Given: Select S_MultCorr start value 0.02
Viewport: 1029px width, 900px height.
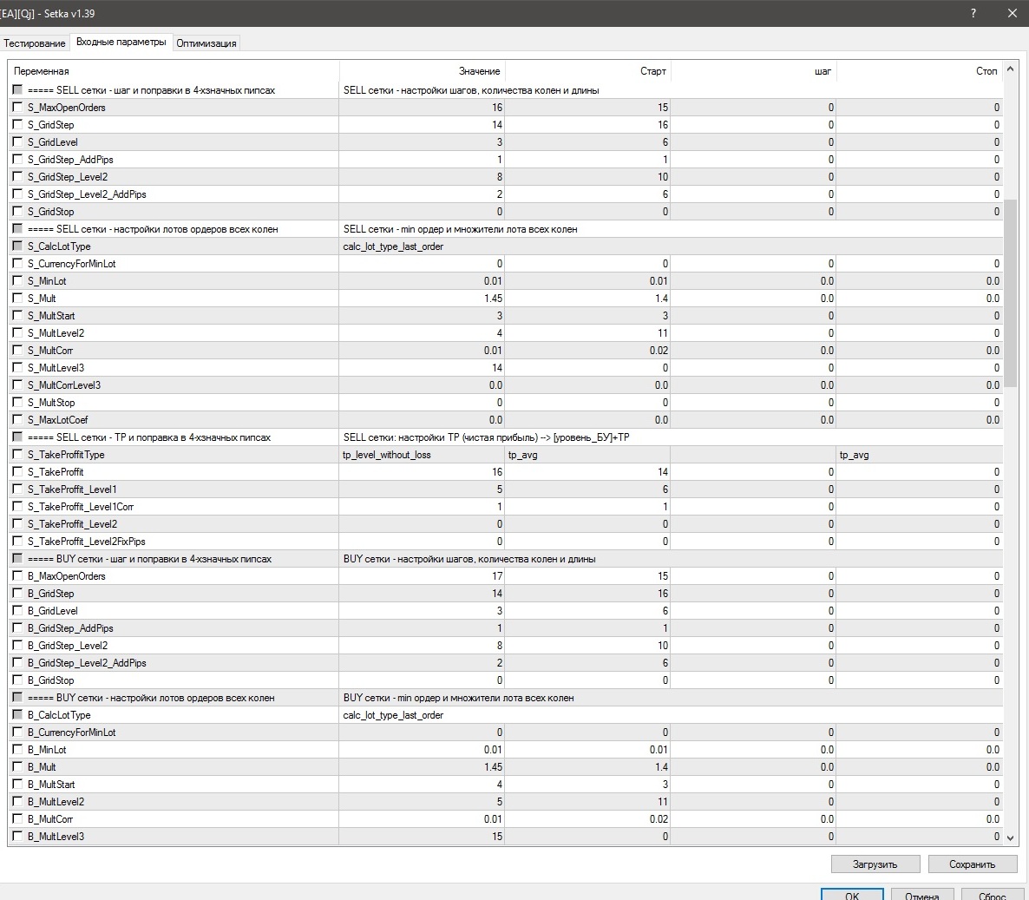Looking at the screenshot, I should (x=587, y=351).
